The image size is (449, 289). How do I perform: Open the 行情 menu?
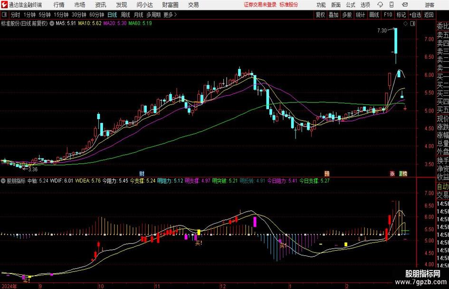click(x=59, y=5)
